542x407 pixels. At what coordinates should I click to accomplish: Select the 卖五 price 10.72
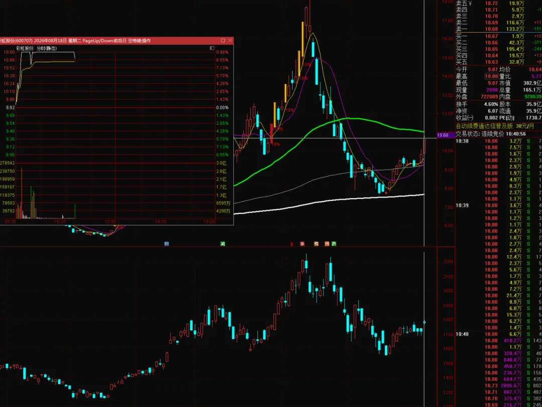click(491, 4)
